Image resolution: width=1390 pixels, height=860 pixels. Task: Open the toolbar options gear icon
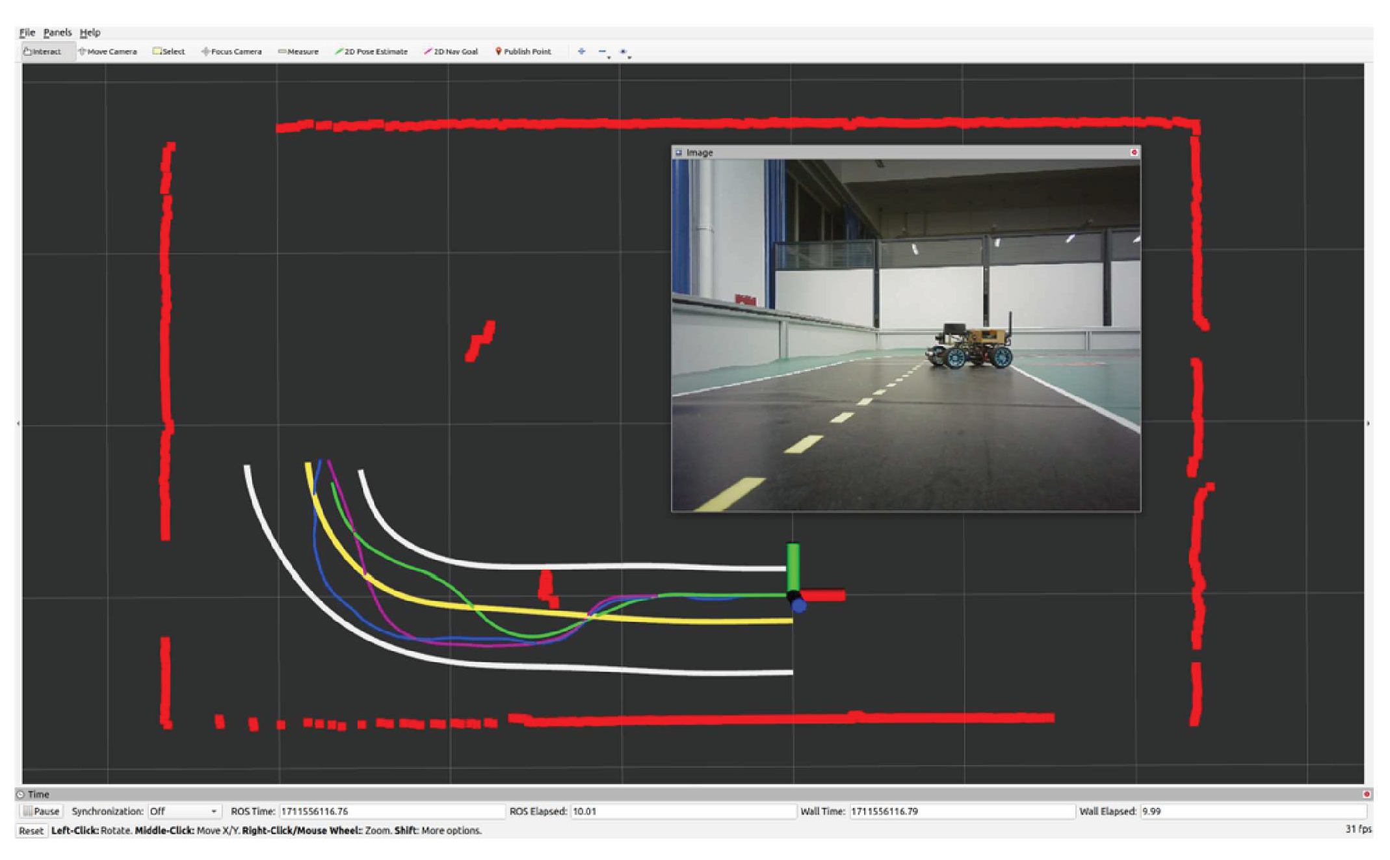point(624,51)
